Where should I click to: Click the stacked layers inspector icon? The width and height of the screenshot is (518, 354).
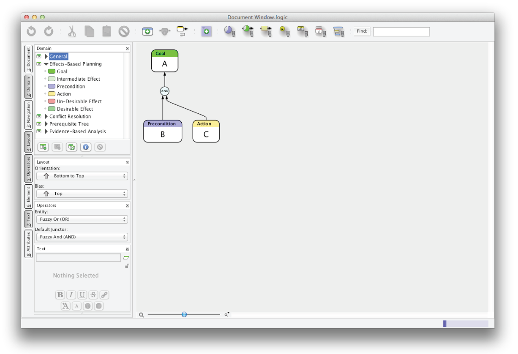[x=338, y=31]
